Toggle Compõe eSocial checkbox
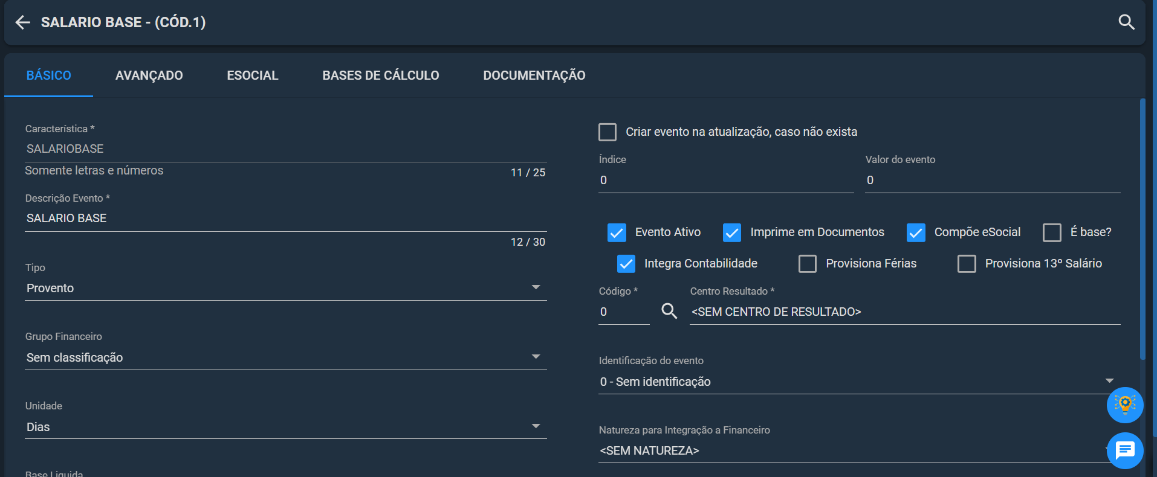The width and height of the screenshot is (1157, 477). tap(916, 232)
